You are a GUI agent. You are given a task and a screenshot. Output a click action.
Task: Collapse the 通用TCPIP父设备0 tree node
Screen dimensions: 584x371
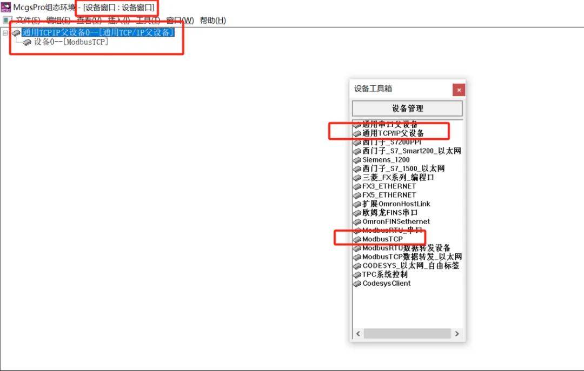(5, 33)
